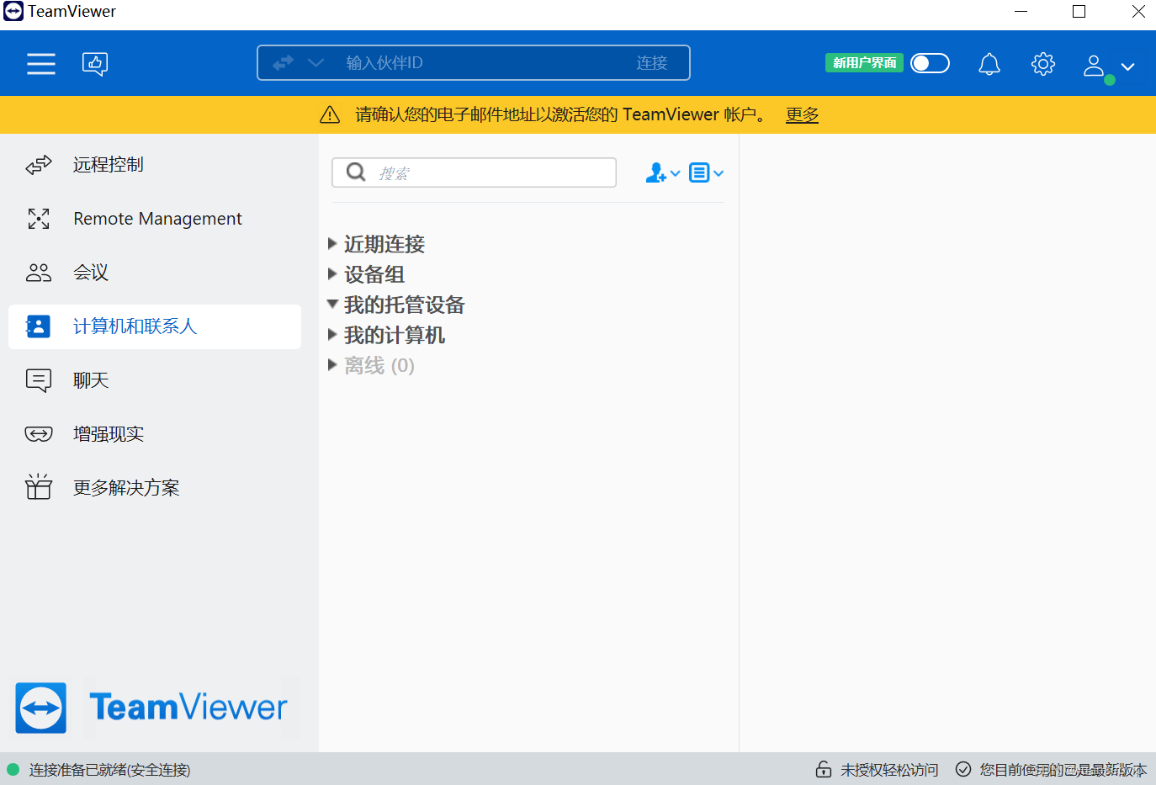Click the 连接 connect button
This screenshot has width=1156, height=785.
point(652,63)
